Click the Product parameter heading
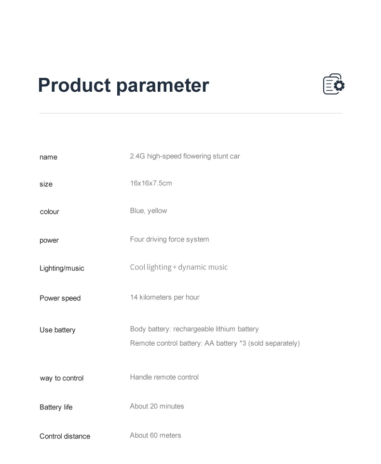Image resolution: width=381 pixels, height=464 pixels. 123,85
